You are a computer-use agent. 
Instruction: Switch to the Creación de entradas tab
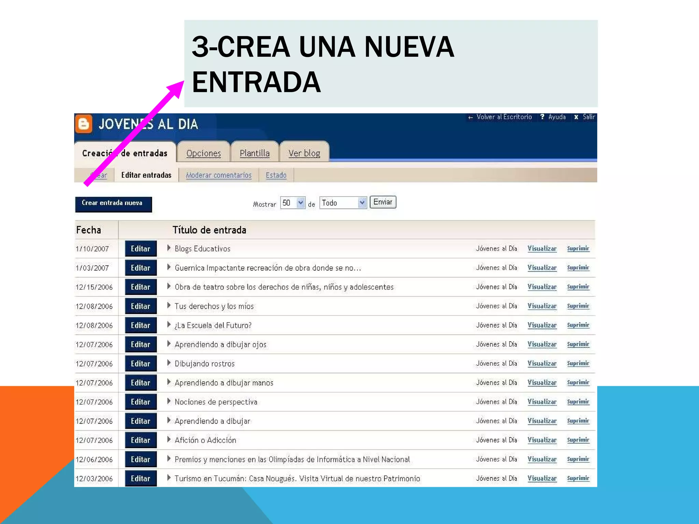(125, 153)
